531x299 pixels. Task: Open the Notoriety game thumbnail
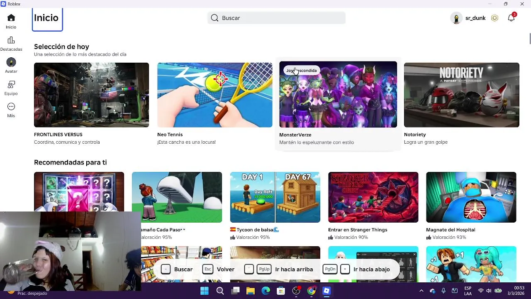pyautogui.click(x=462, y=95)
